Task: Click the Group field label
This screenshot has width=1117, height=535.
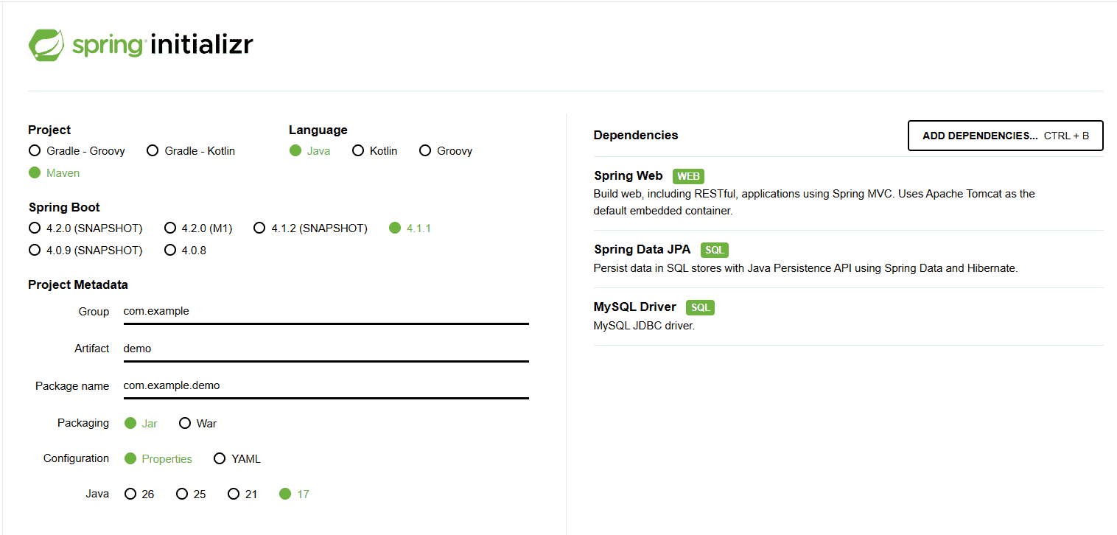Action: (94, 312)
